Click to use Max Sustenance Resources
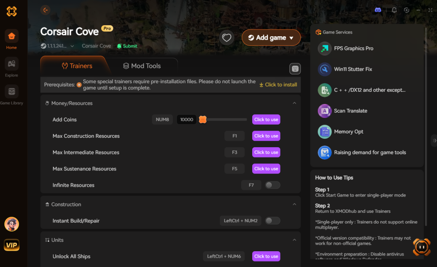Screen dimensions: 437x267 coord(266,169)
